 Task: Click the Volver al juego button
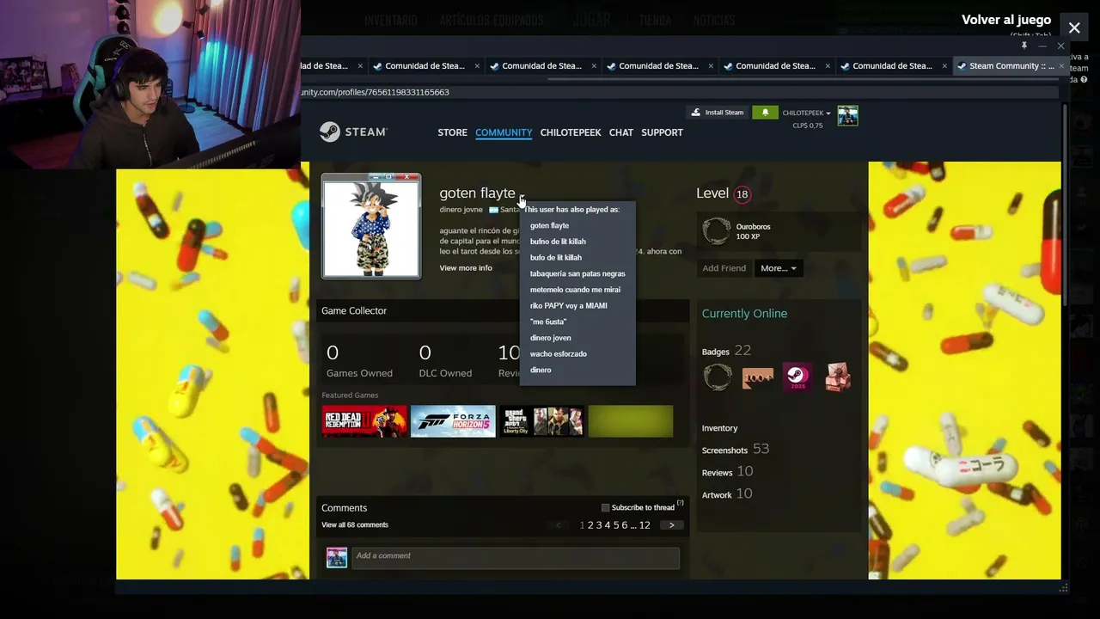click(x=1006, y=20)
